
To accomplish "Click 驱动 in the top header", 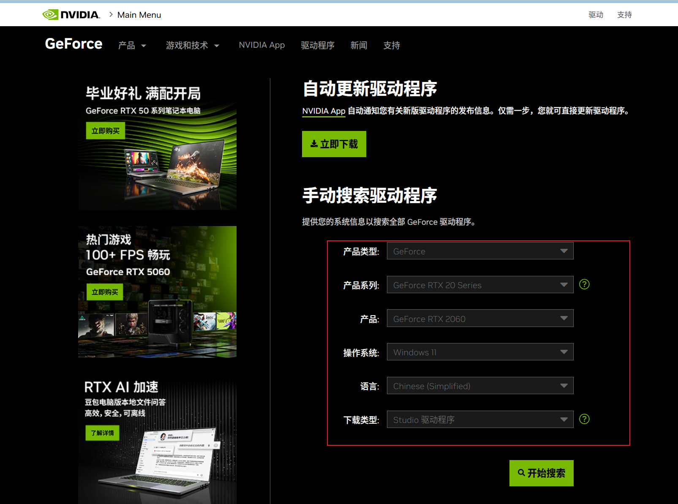I will coord(596,15).
